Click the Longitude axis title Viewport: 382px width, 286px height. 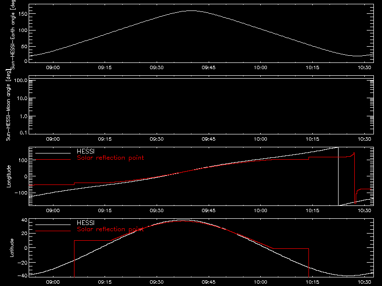click(9, 176)
